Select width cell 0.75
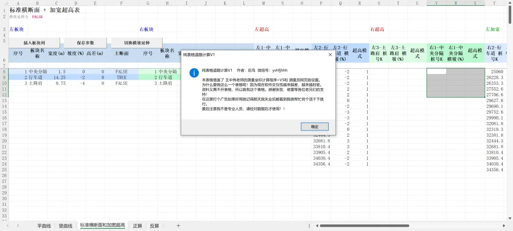 (57, 83)
